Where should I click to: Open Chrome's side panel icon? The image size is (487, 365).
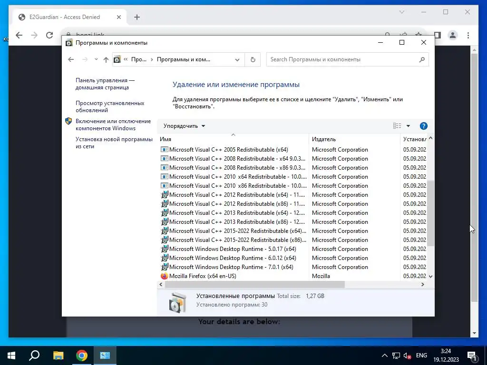point(438,35)
